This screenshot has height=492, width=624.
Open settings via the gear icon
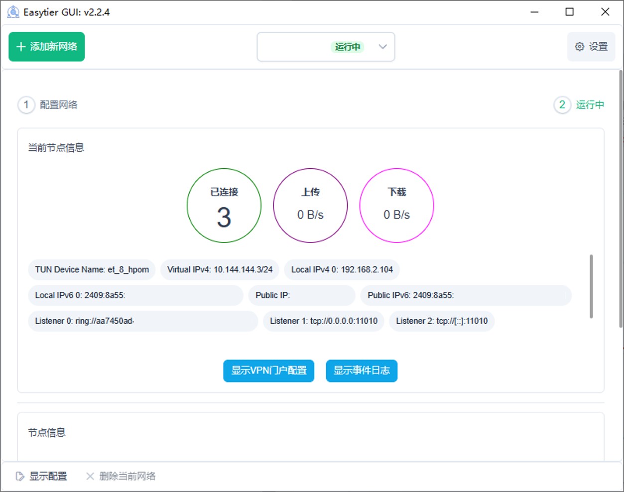coord(580,47)
